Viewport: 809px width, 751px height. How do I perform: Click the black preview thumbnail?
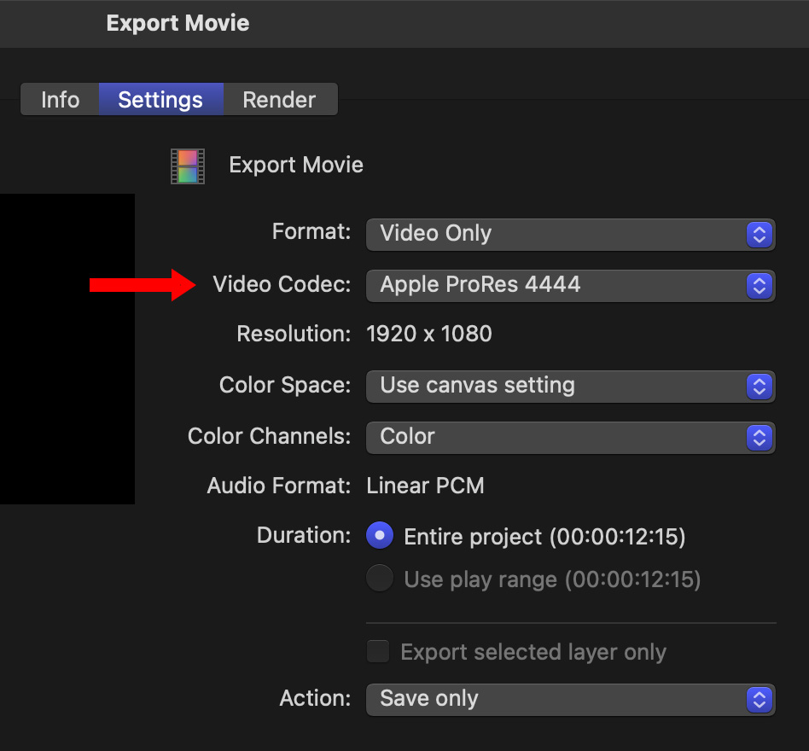(67, 348)
